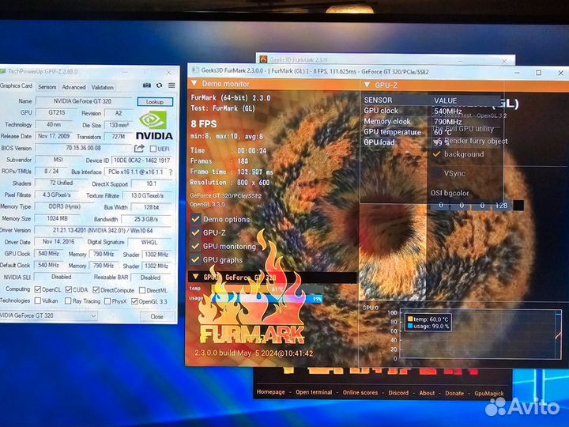This screenshot has height=427, width=569.
Task: Enable the VSync checkbox
Action: [x=436, y=173]
